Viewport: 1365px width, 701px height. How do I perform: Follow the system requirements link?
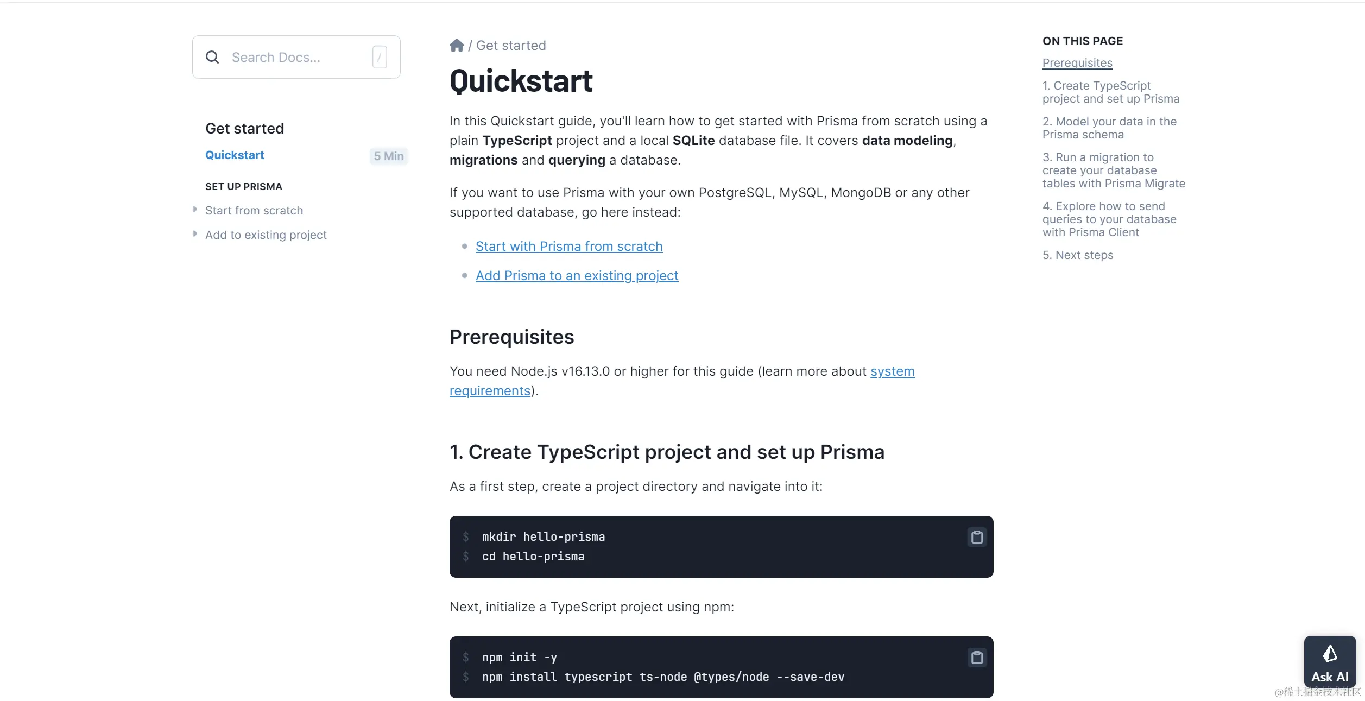892,371
